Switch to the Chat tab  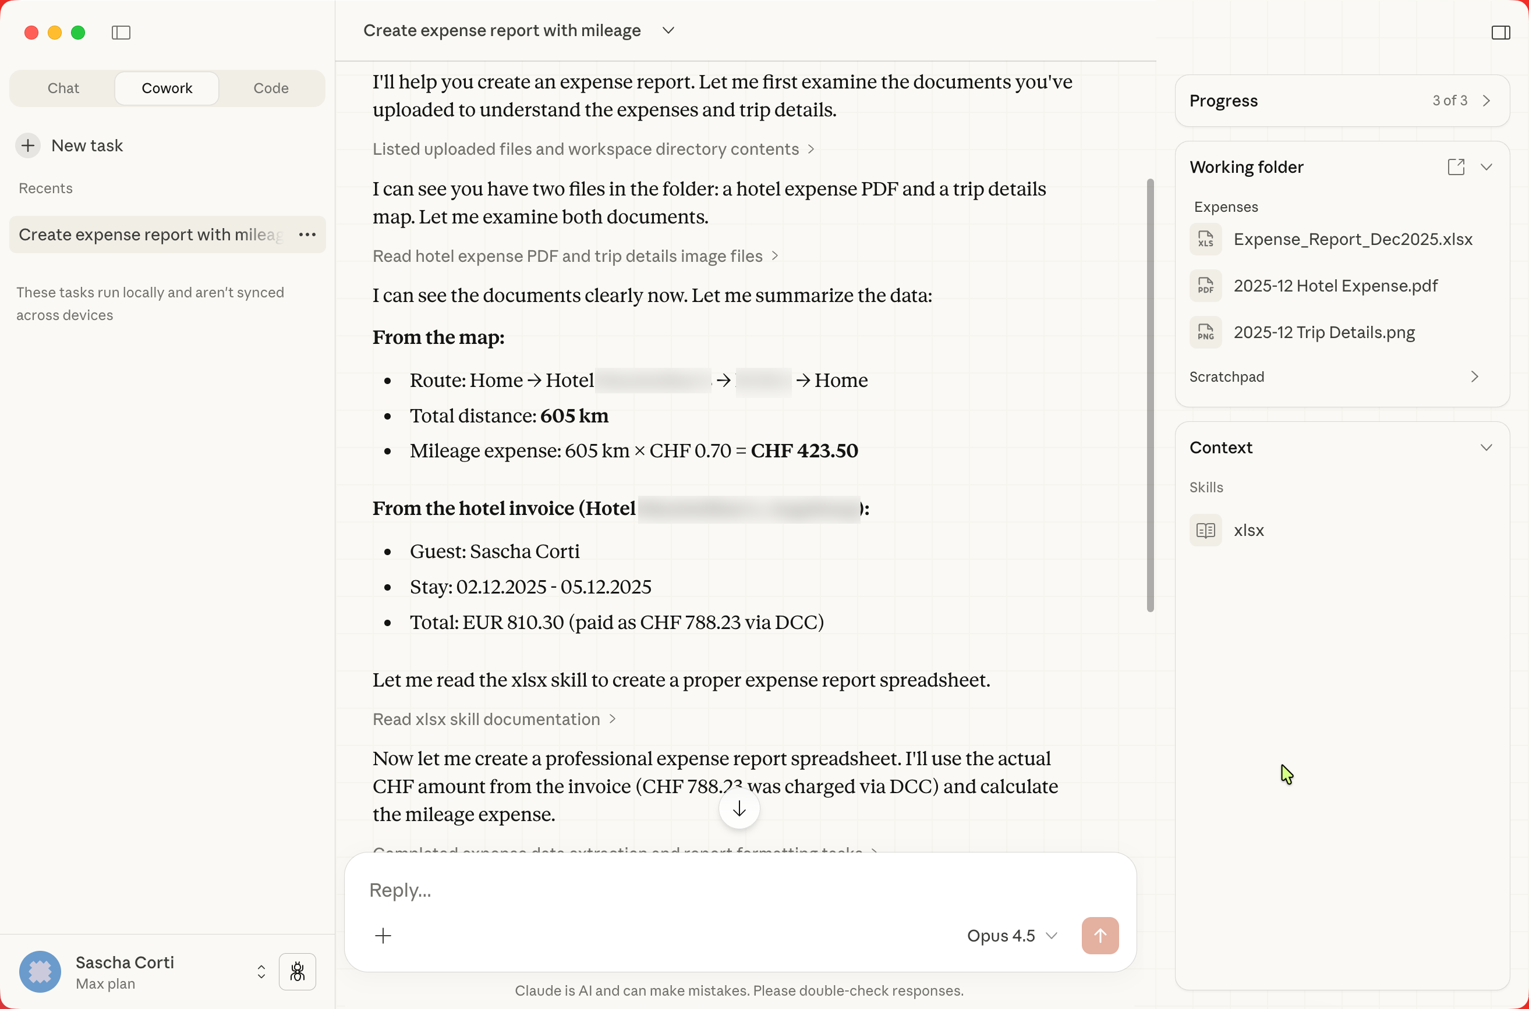[x=63, y=88]
